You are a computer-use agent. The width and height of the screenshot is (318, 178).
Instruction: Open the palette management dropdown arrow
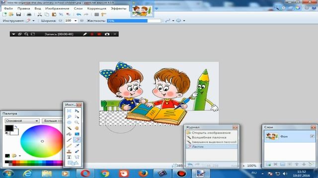pyautogui.click(x=20, y=156)
